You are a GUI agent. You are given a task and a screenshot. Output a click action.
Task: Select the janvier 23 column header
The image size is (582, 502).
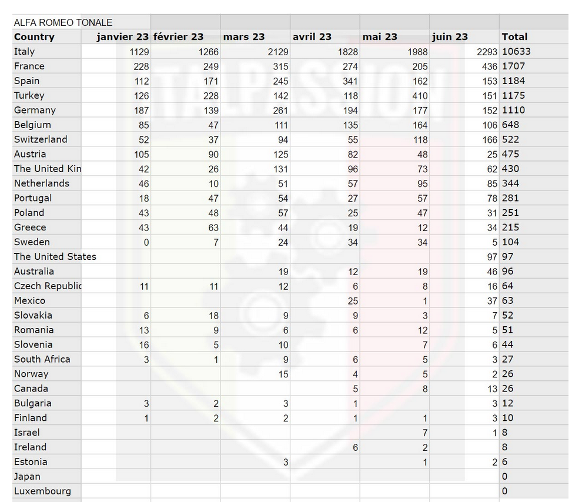tap(116, 36)
